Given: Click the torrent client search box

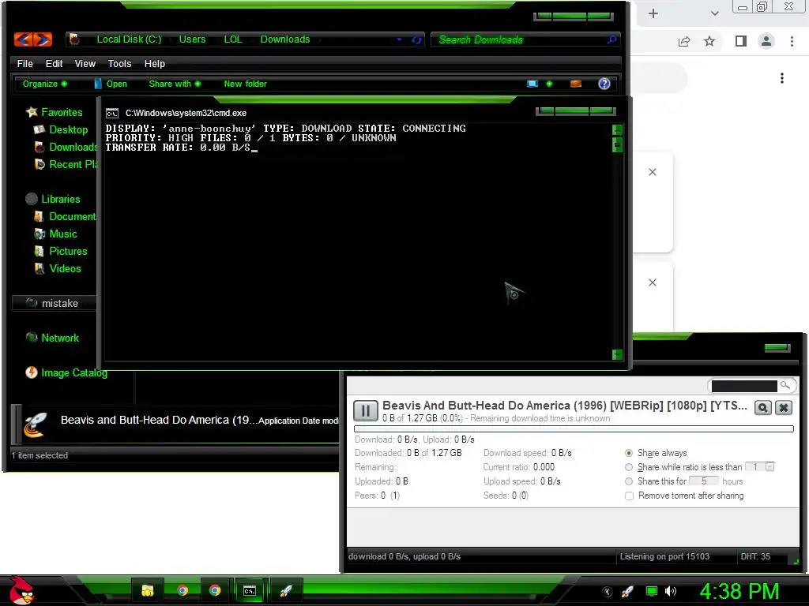Looking at the screenshot, I should [743, 385].
